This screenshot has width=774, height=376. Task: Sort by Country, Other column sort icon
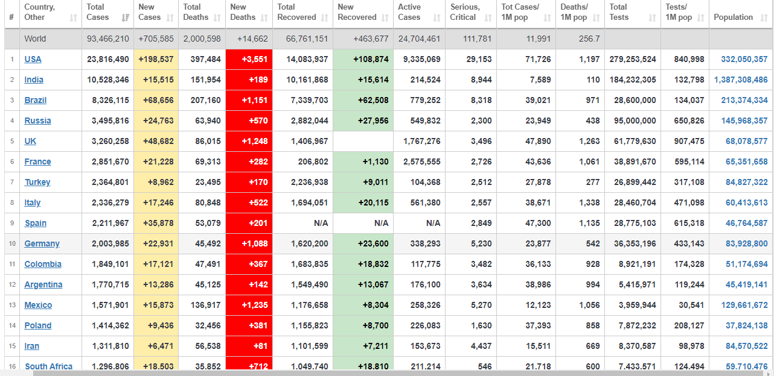pyautogui.click(x=73, y=18)
